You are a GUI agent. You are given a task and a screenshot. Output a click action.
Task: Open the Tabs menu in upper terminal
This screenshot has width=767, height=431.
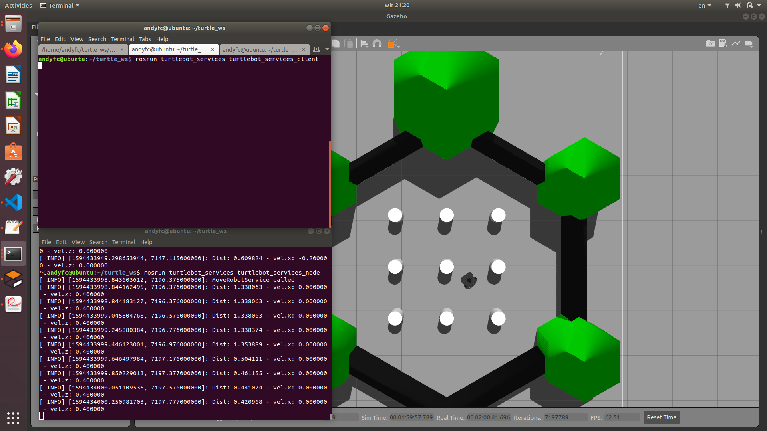click(x=145, y=39)
